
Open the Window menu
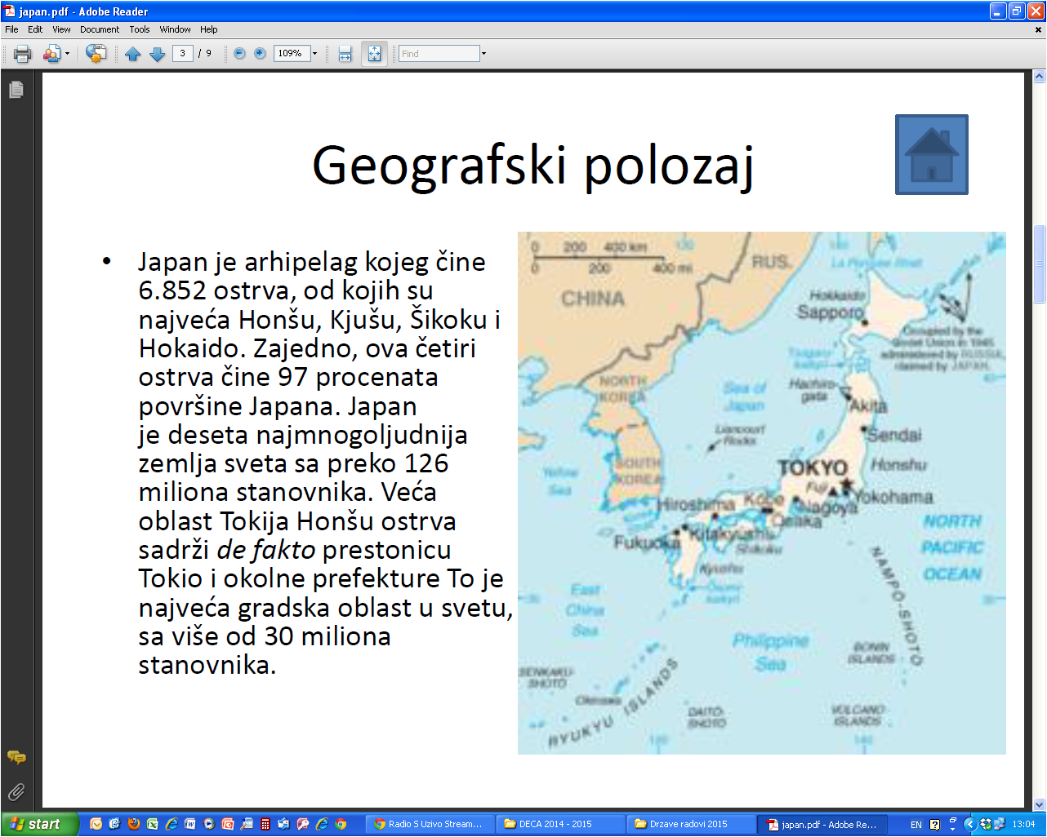click(x=175, y=29)
